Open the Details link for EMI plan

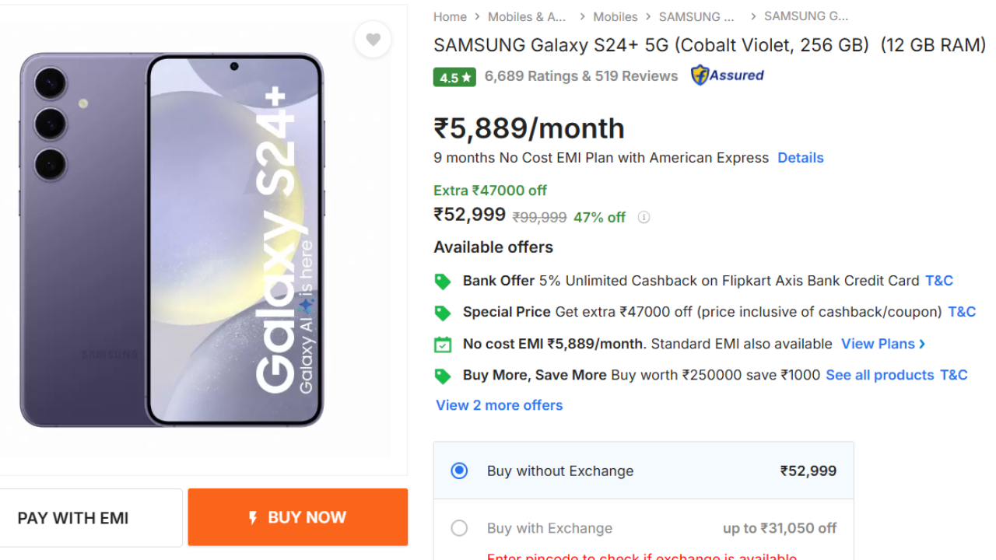tap(800, 158)
